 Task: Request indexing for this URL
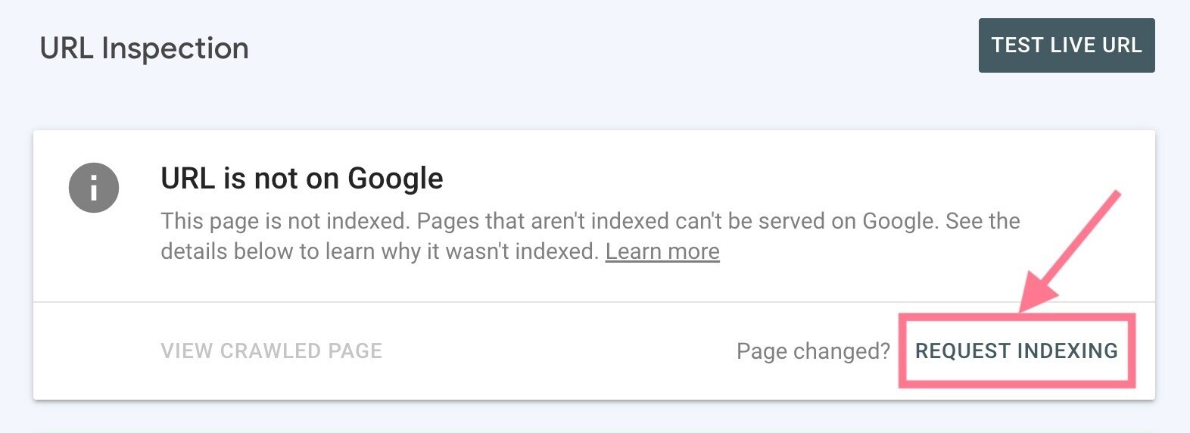pos(1016,351)
